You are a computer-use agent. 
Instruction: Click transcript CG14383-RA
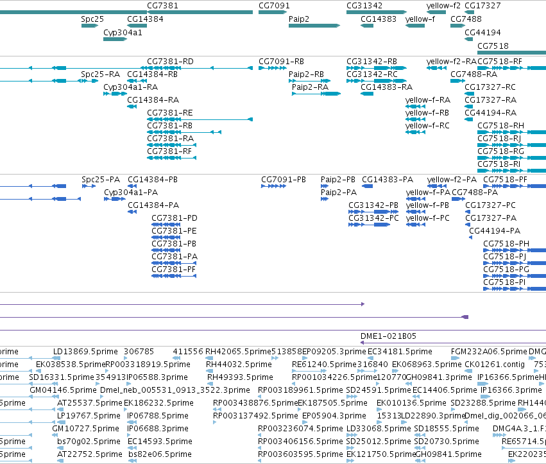tap(367, 94)
